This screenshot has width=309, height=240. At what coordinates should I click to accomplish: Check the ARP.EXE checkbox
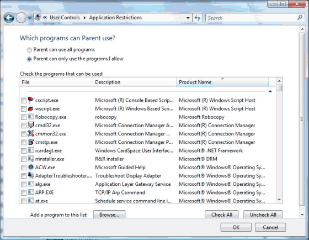(x=24, y=193)
